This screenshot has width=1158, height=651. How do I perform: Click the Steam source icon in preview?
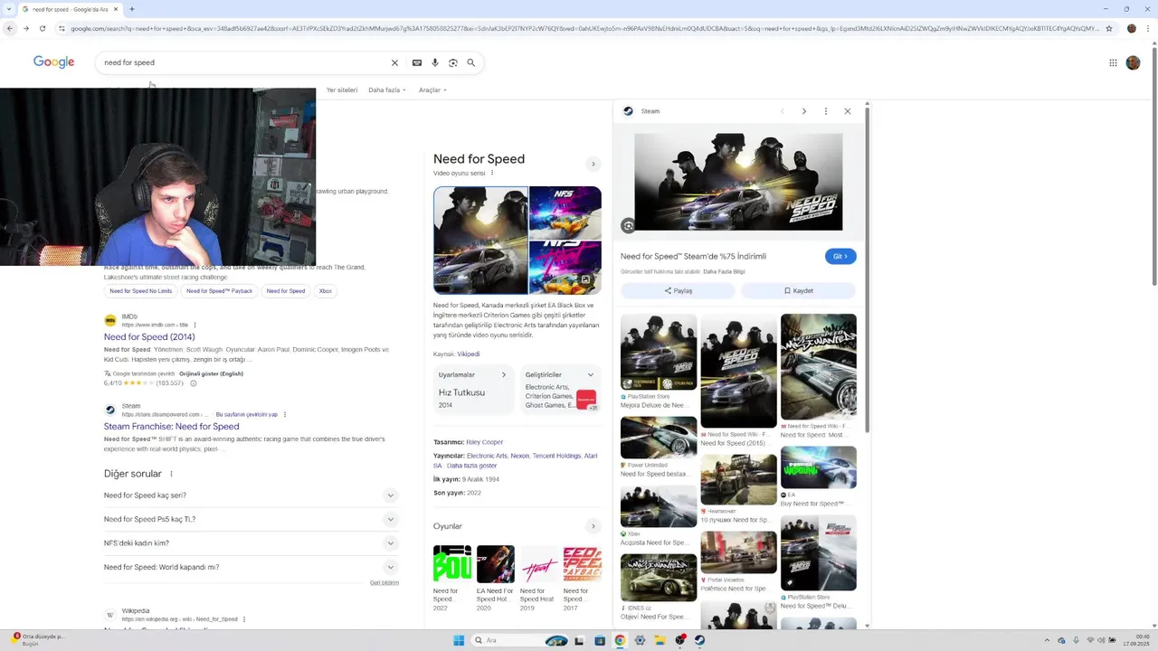click(x=629, y=111)
